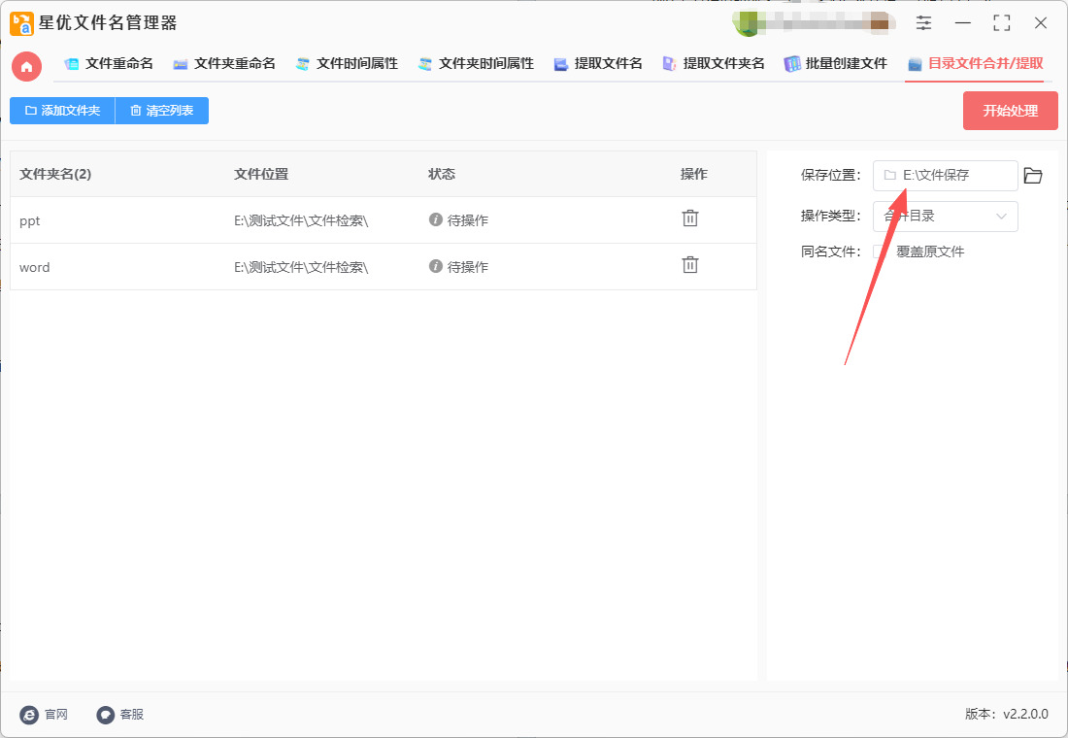Screen dimensions: 1068x738
Task: Click the word row file path
Action: tap(301, 267)
